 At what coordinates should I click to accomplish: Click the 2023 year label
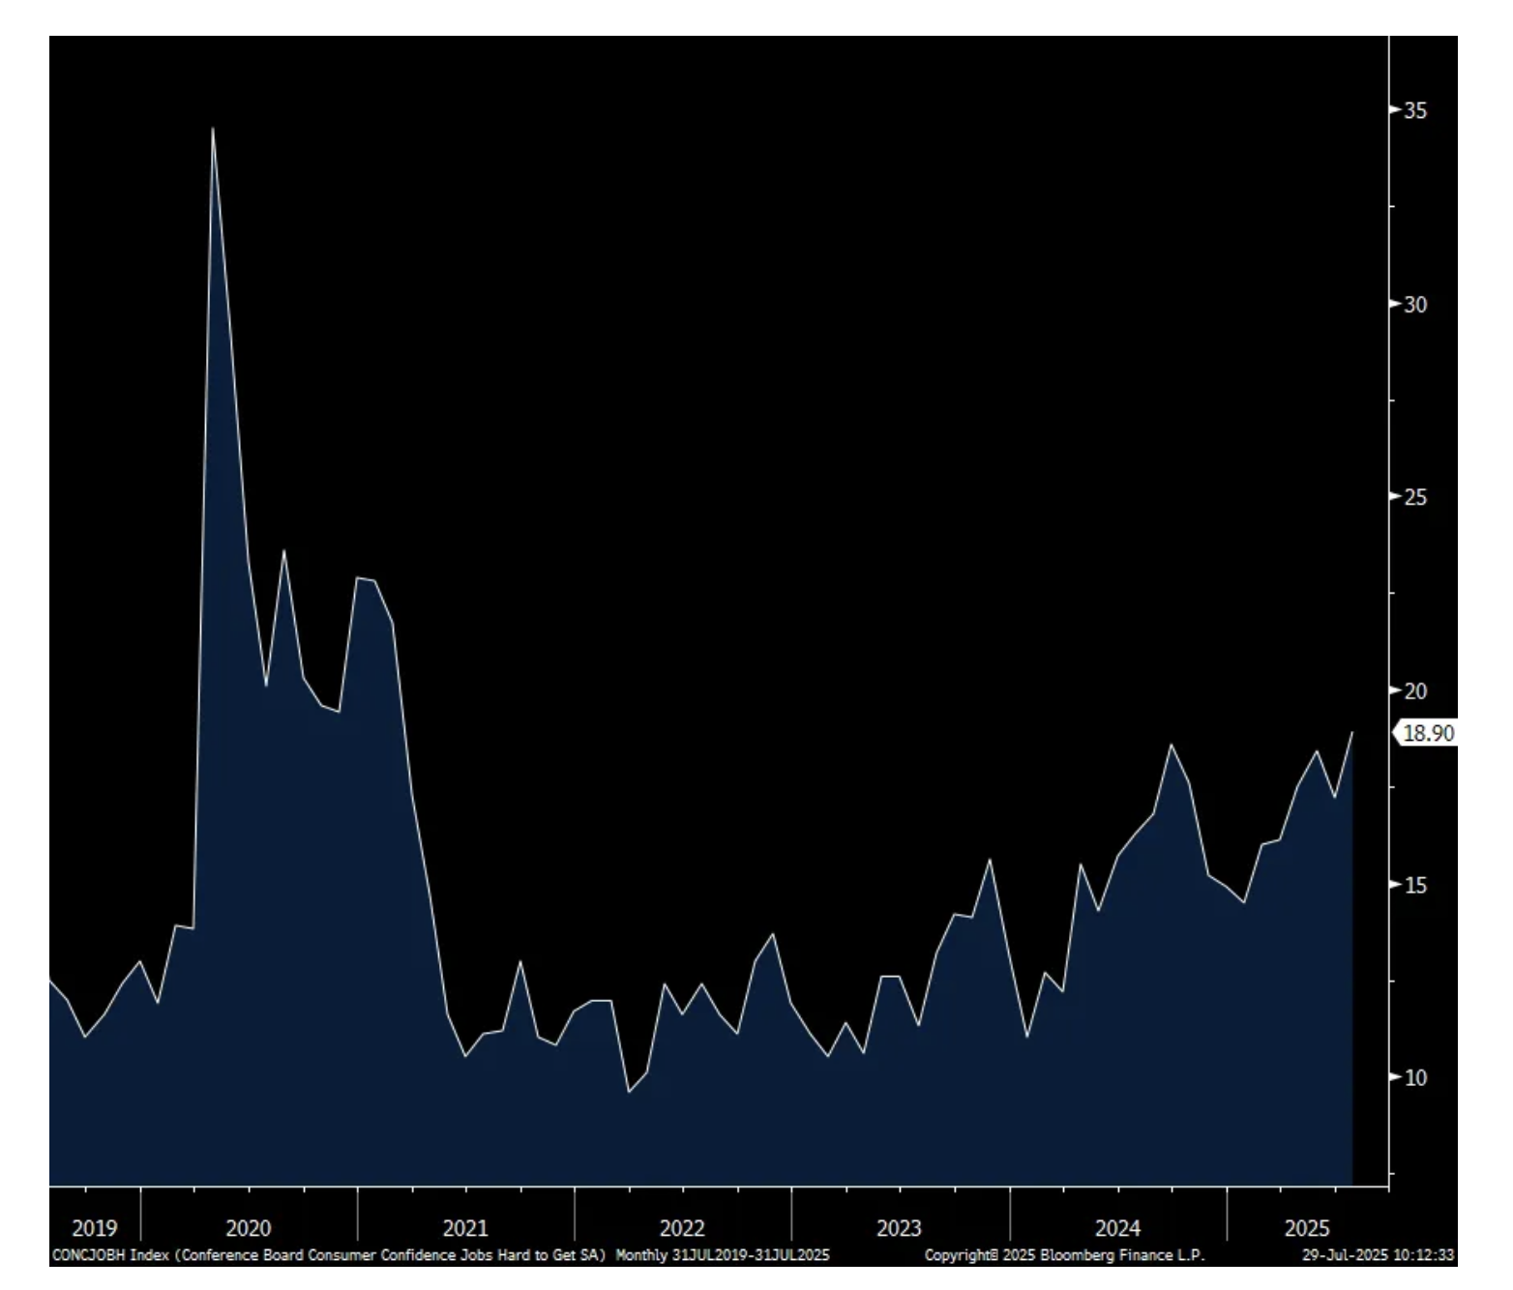click(899, 1228)
